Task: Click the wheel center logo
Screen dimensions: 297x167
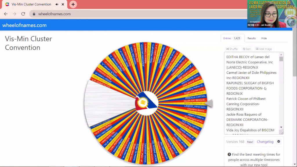Action: click(146, 103)
